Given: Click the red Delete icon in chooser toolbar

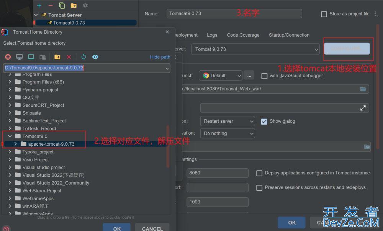Looking at the screenshot, I should pos(69,57).
